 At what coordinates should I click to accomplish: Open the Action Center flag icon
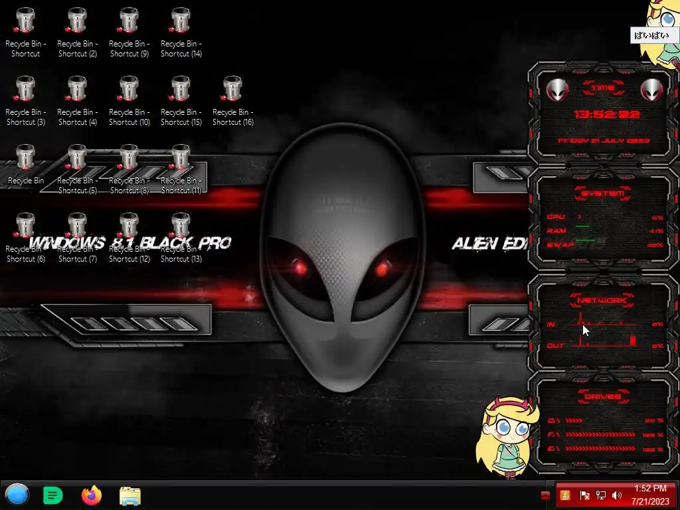584,495
